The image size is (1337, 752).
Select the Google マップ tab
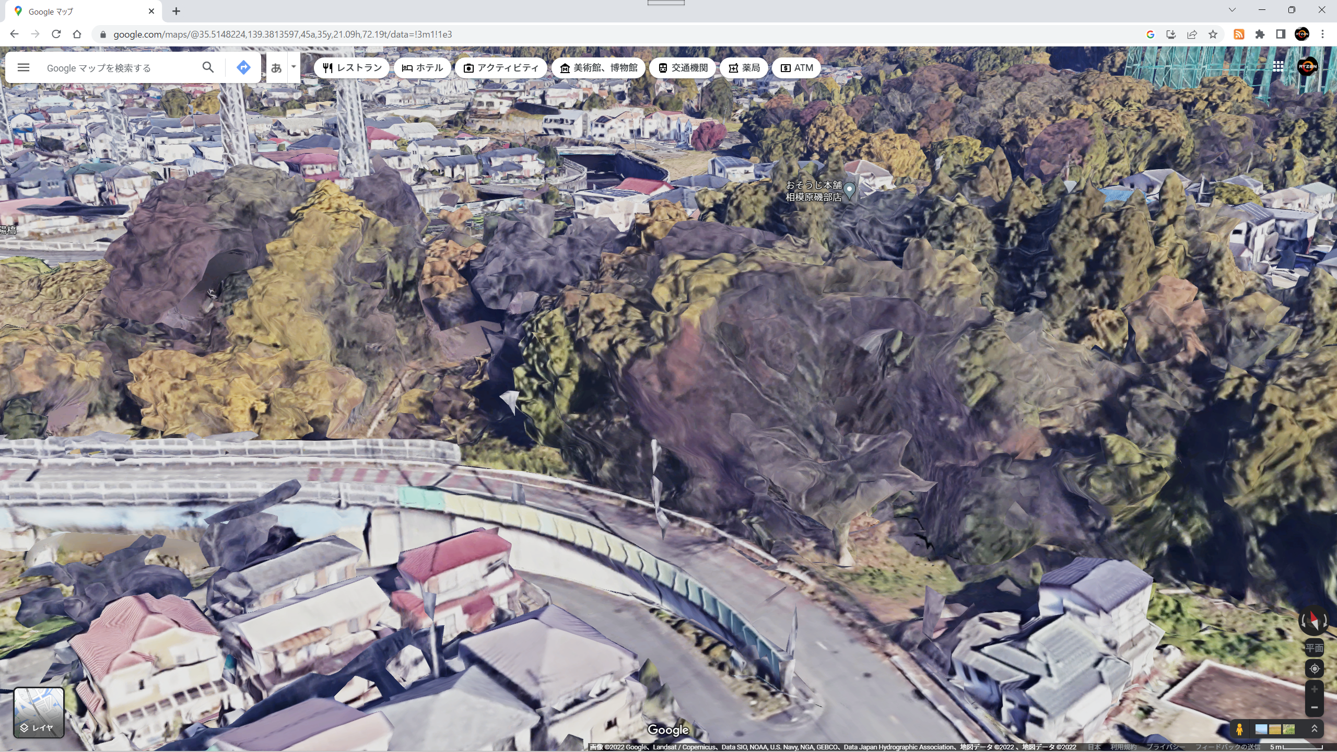(x=84, y=11)
